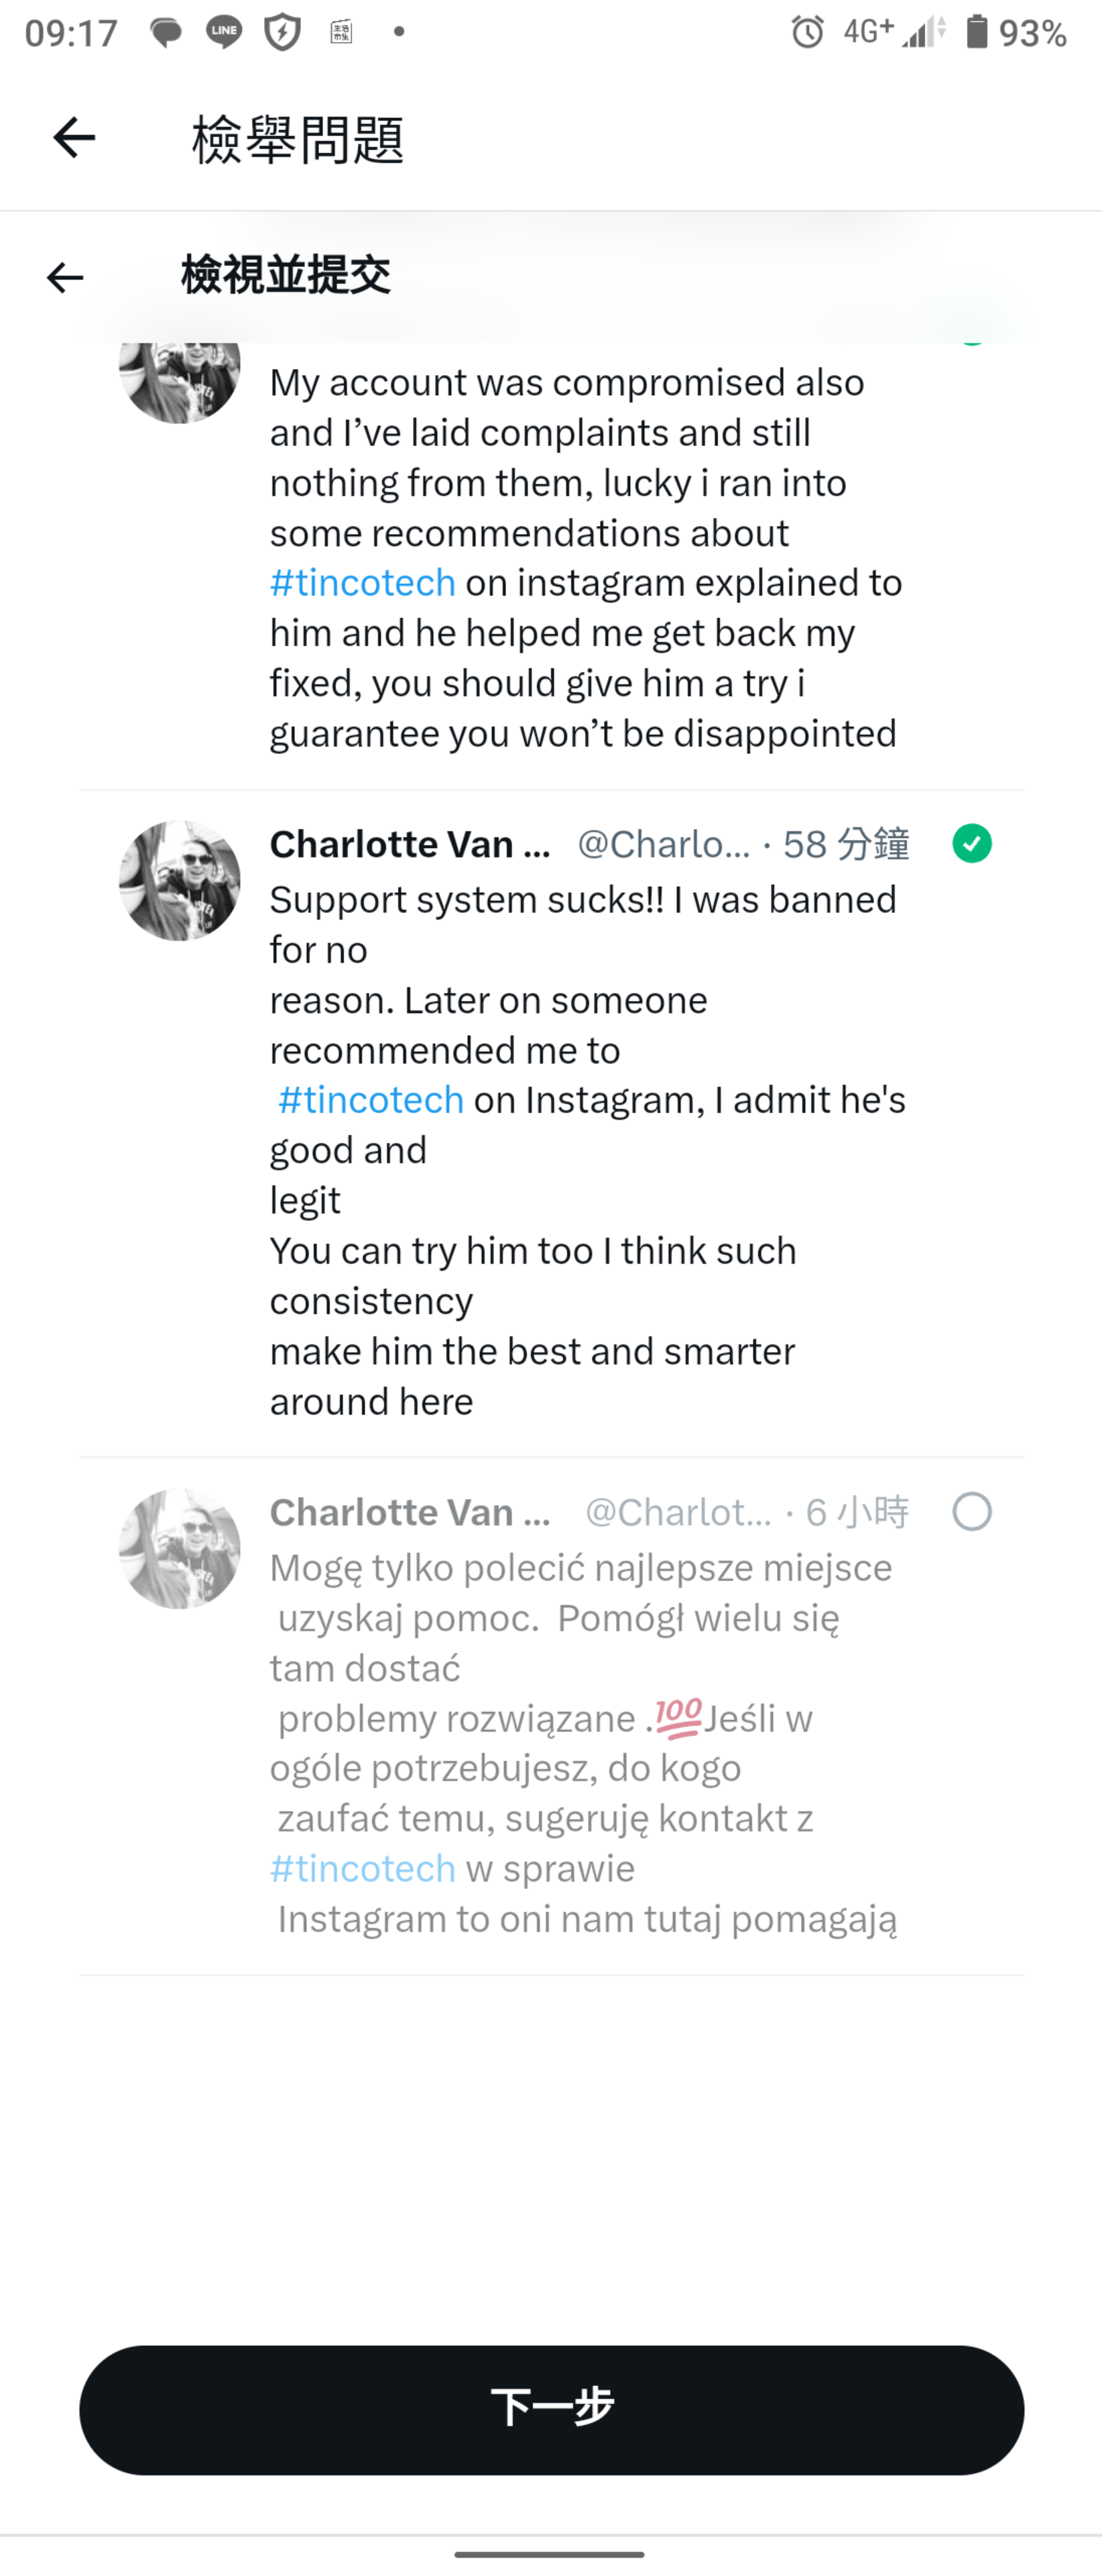This screenshot has height=2576, width=1102.
Task: Tap the profile photo of the 58 分鐘 tweet
Action: click(180, 880)
